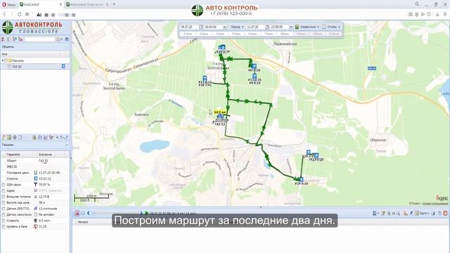The height and width of the screenshot is (253, 450).
Task: Open the end time 23:59:59 dropdown arrow
Action: click(x=290, y=27)
